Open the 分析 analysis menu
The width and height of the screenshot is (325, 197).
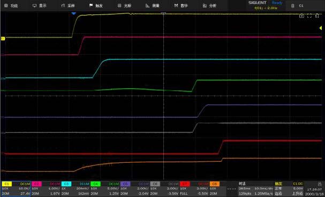(x=209, y=5)
